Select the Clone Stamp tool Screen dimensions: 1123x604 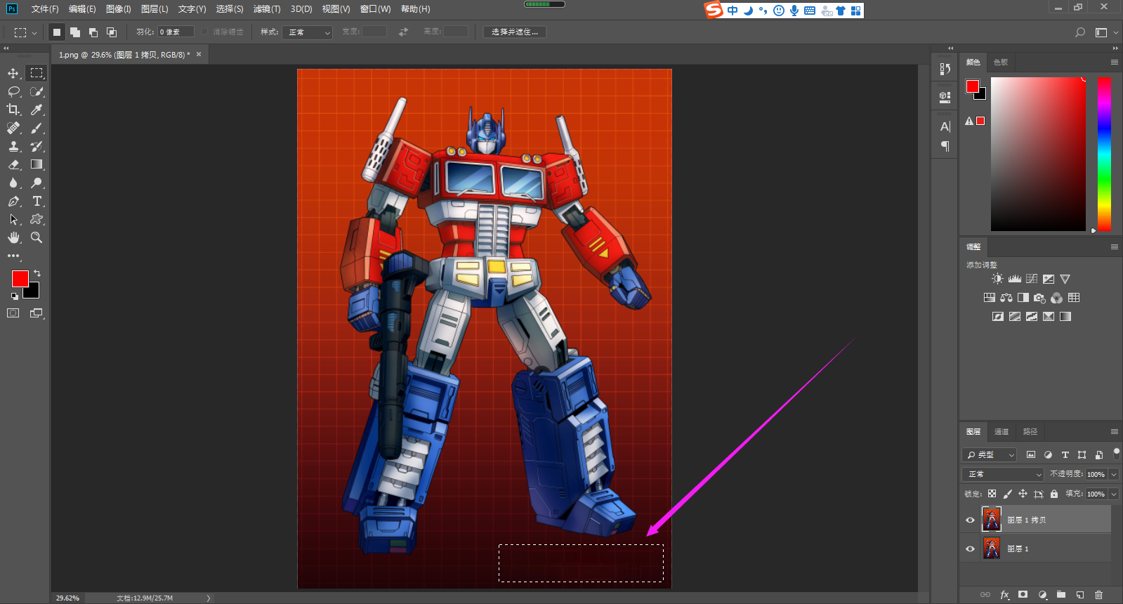tap(13, 146)
